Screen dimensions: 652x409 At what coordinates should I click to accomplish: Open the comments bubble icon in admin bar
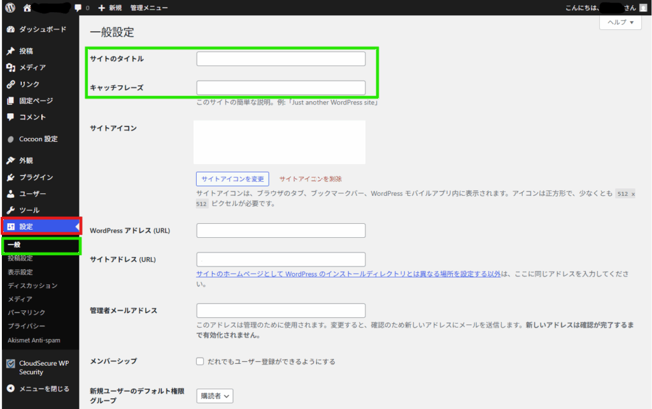78,8
